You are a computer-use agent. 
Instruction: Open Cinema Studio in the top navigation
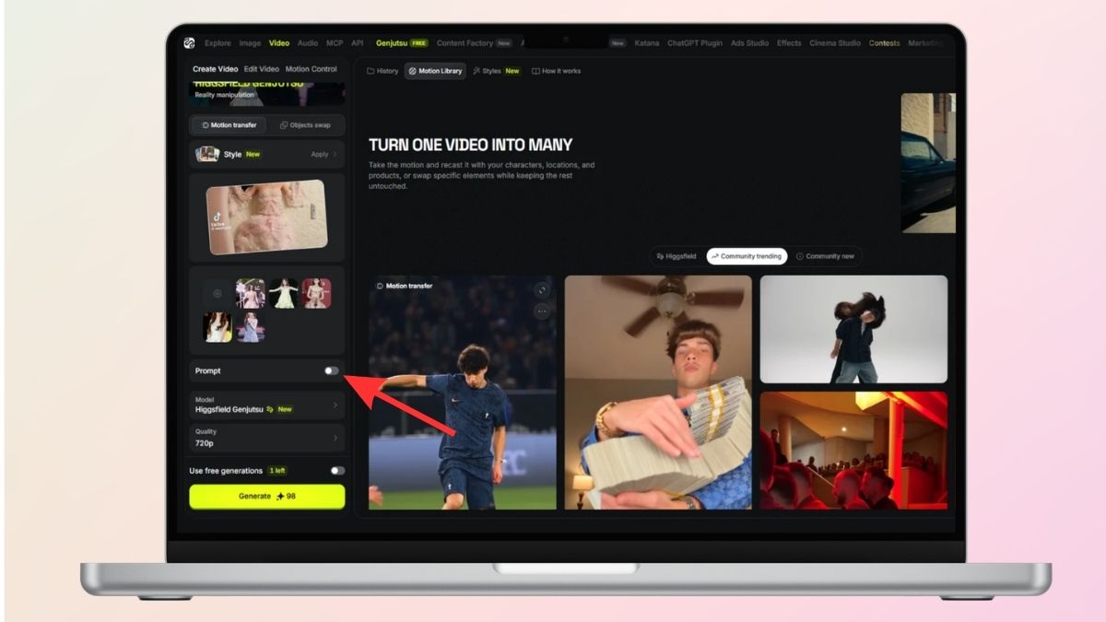pos(835,43)
